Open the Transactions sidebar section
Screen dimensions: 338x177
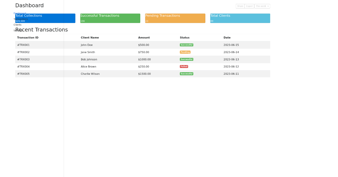pos(21,19)
